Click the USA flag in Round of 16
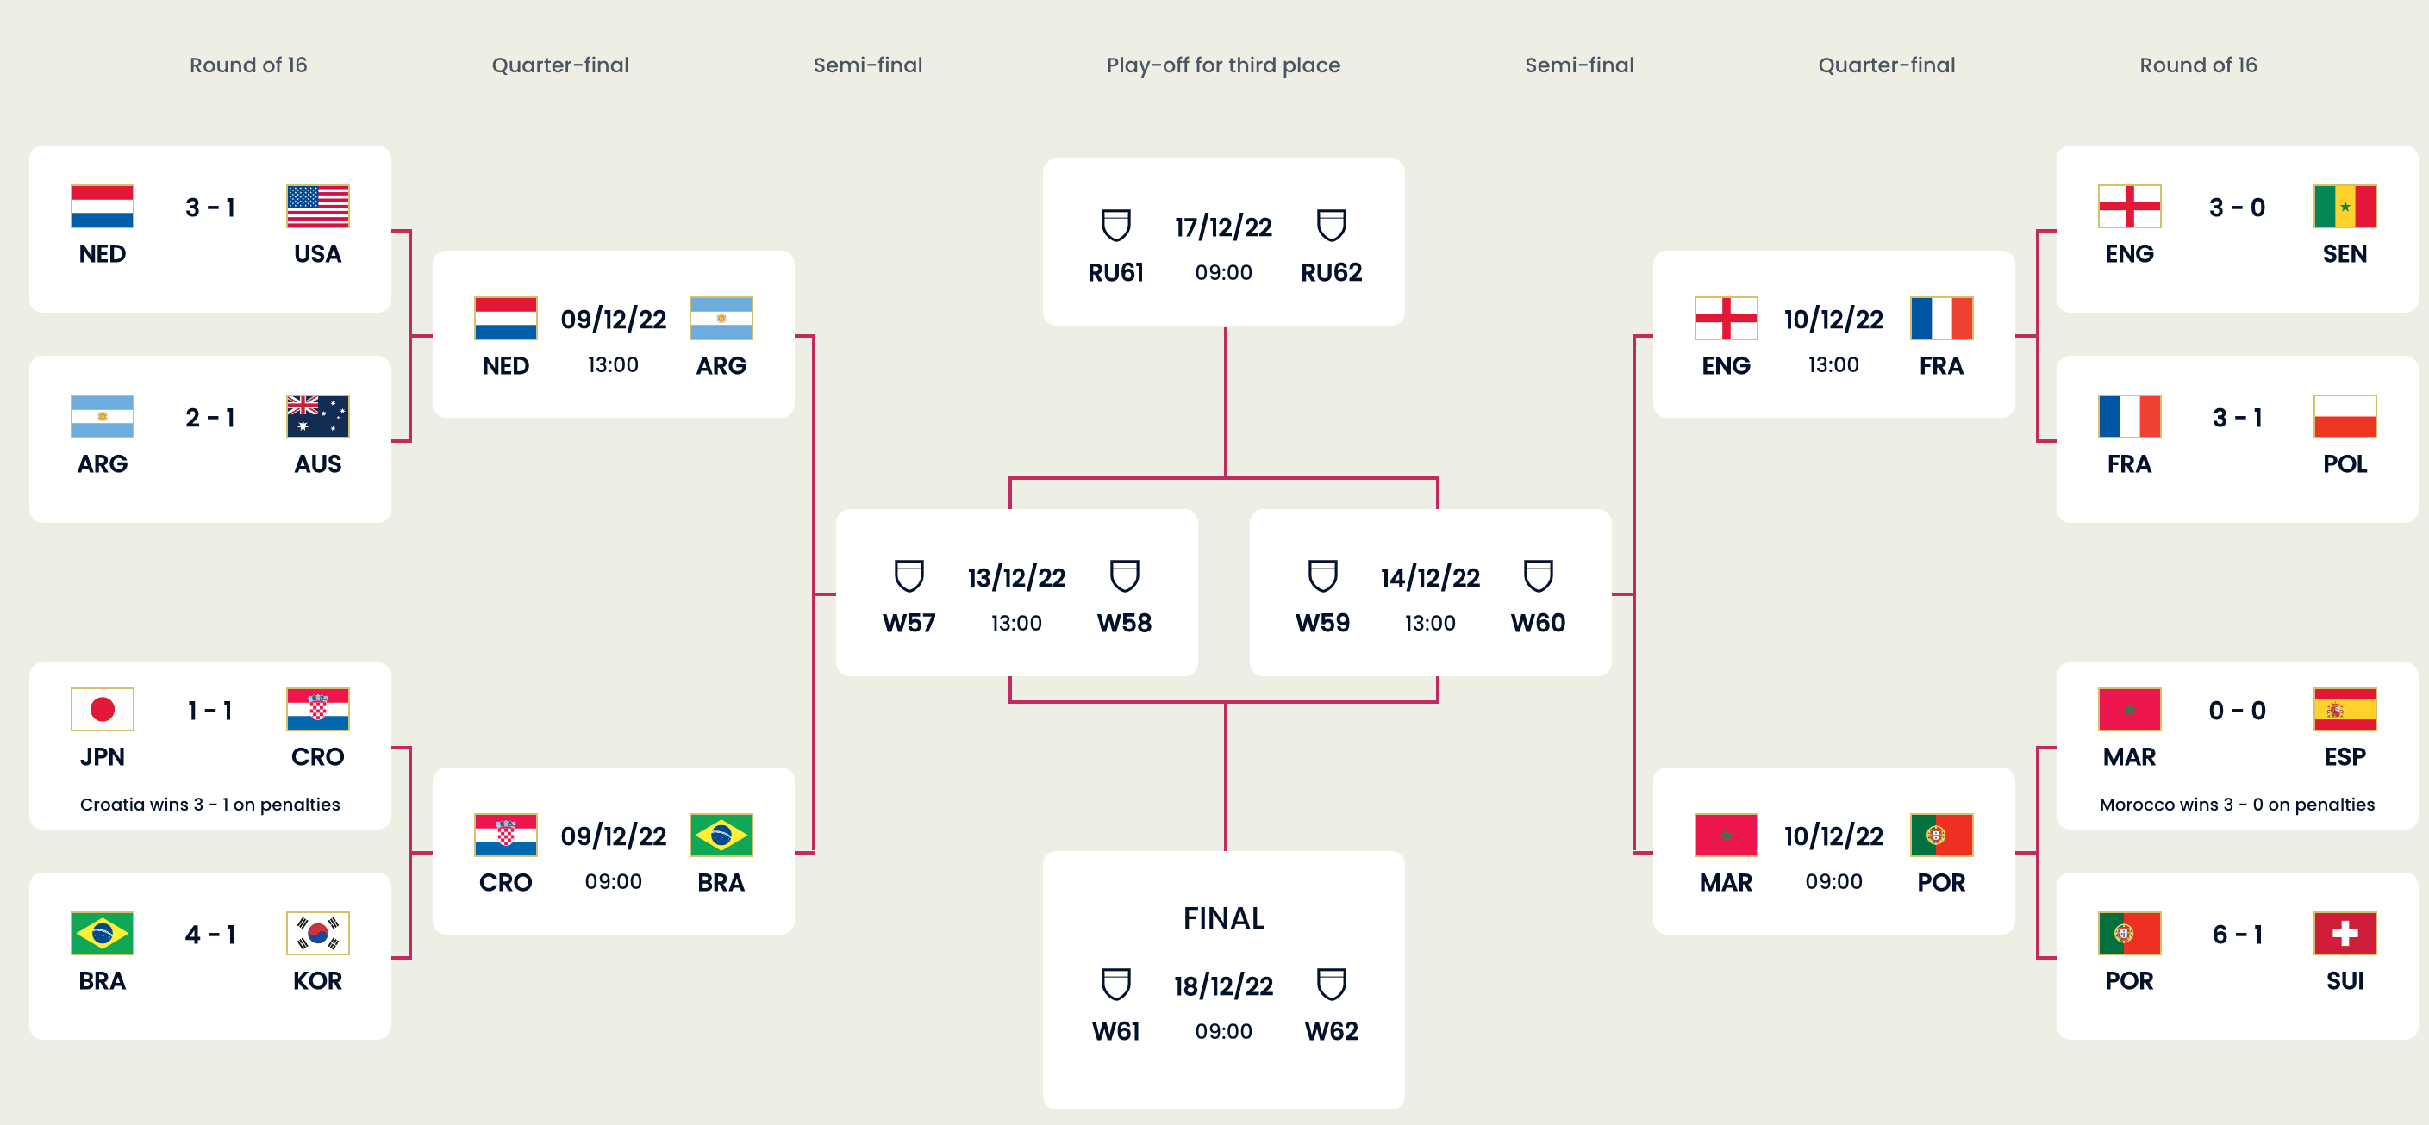2429x1125 pixels. 318,207
